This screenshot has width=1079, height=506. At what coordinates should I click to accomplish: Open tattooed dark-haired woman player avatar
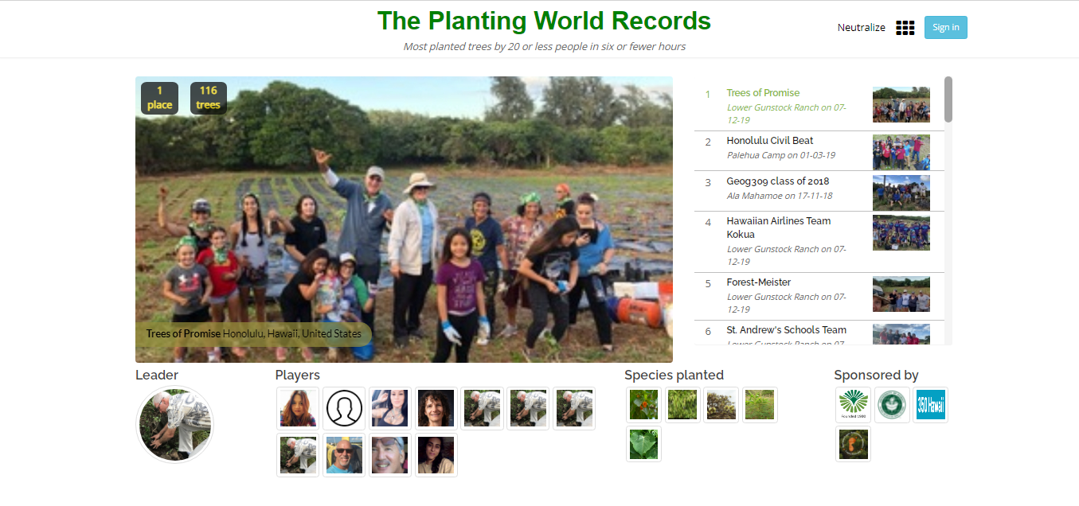pos(390,409)
